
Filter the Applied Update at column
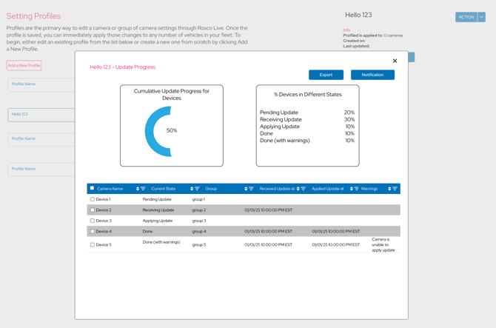point(356,189)
